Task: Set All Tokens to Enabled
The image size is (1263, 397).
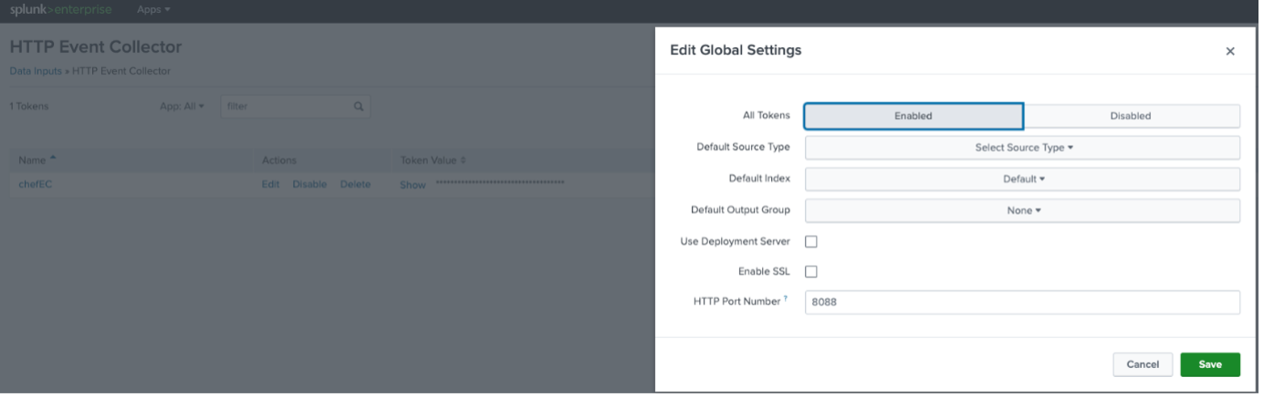Action: [913, 116]
